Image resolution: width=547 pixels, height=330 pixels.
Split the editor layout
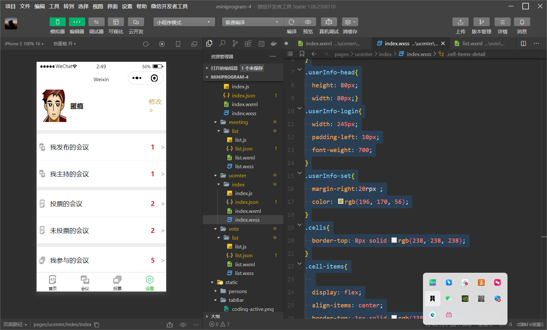pos(523,43)
